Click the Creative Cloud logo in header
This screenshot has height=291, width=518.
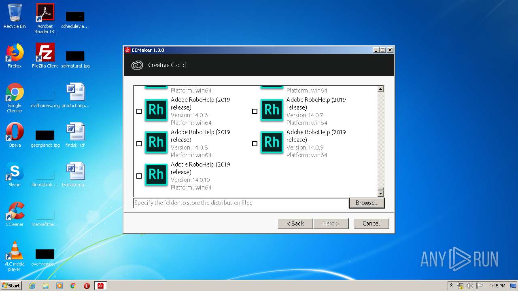point(137,65)
